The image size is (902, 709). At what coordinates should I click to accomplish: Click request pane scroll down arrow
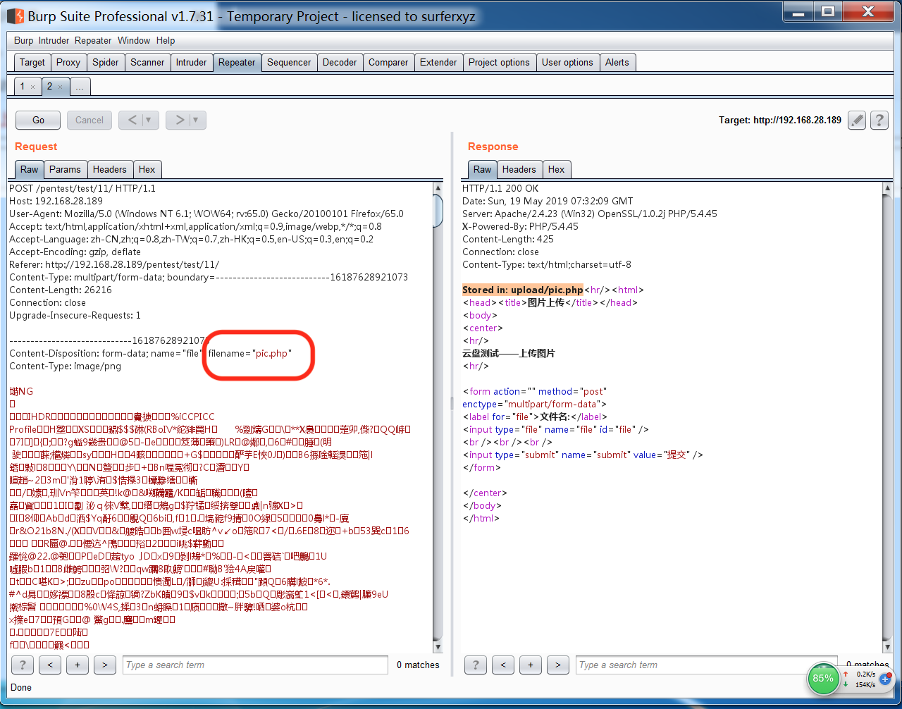click(x=438, y=647)
